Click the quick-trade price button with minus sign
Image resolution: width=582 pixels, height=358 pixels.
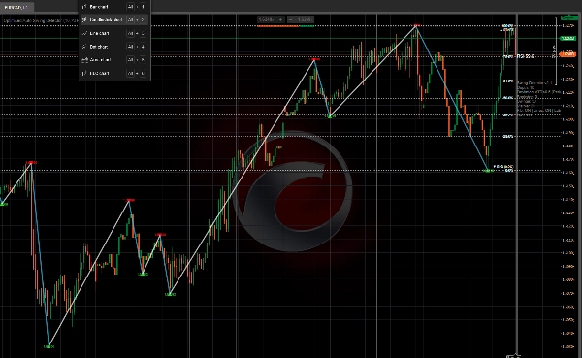coord(301,19)
